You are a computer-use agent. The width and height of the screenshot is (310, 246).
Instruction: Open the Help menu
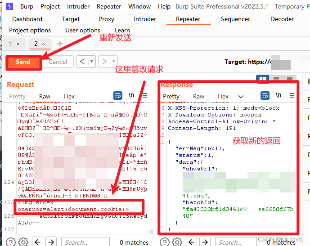[x=164, y=6]
